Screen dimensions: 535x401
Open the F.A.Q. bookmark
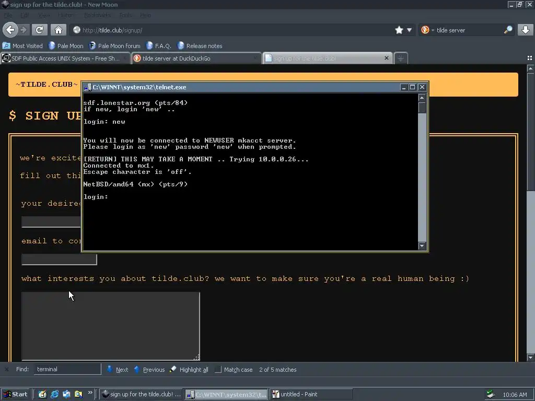coord(159,46)
